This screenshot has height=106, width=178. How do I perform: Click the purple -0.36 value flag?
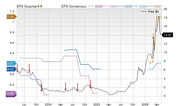point(11,94)
